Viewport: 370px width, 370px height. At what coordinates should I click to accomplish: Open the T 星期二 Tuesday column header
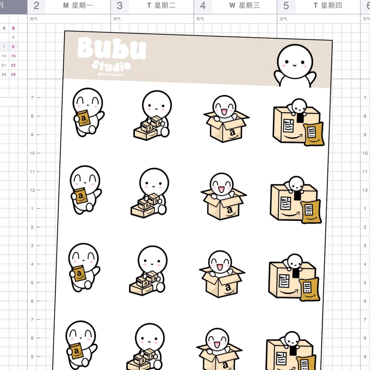[x=161, y=5]
